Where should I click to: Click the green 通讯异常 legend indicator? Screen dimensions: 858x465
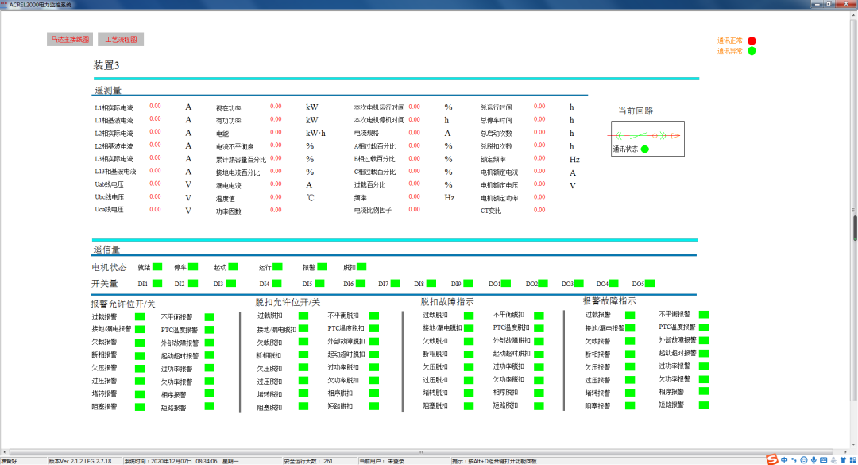pos(752,51)
